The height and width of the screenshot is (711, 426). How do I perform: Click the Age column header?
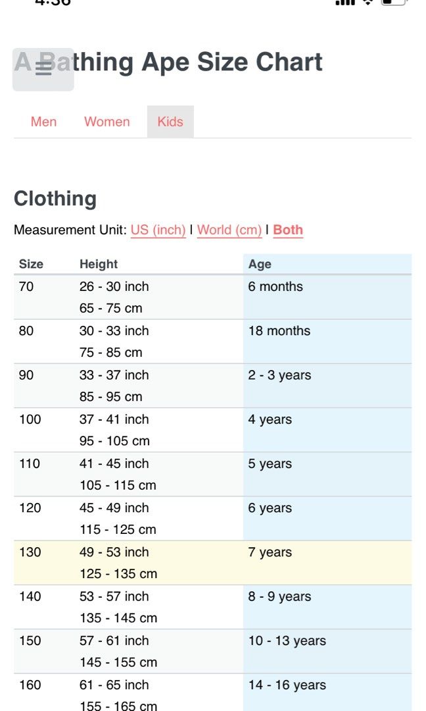click(260, 264)
